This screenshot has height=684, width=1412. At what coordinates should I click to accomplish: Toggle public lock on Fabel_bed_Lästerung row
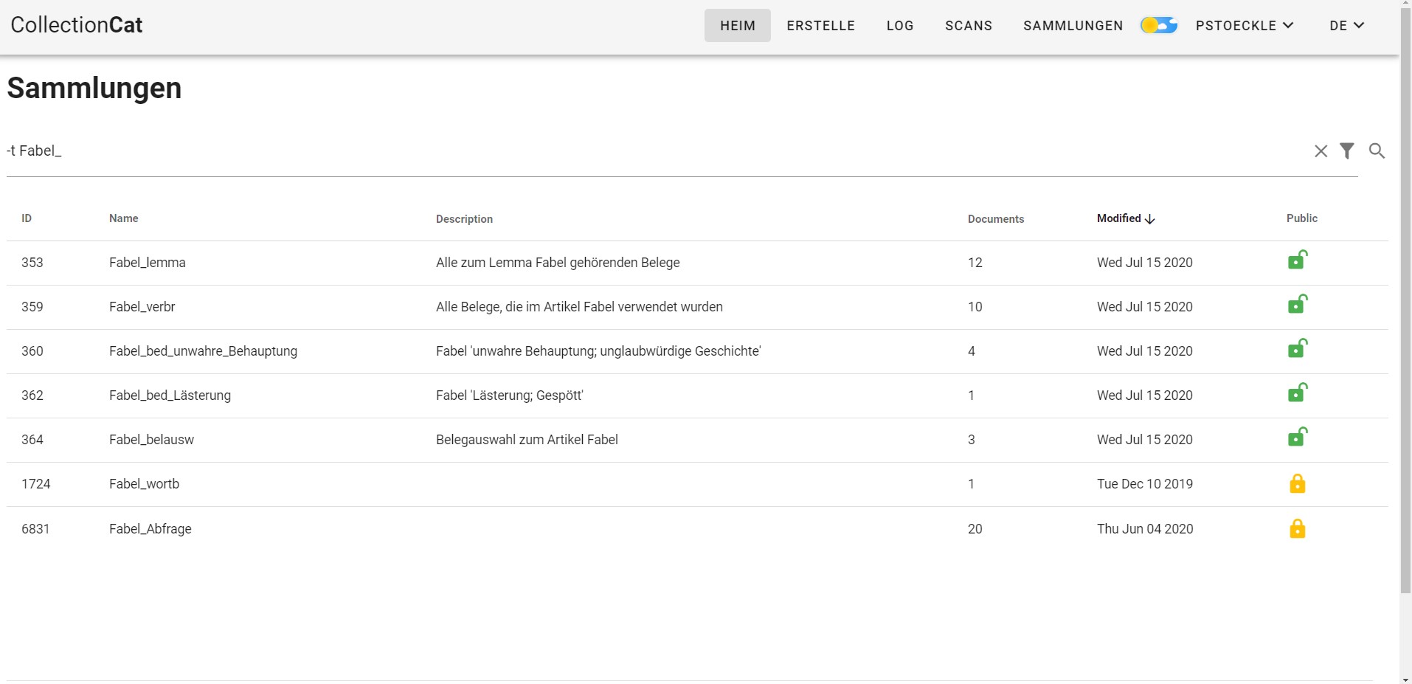tap(1297, 394)
